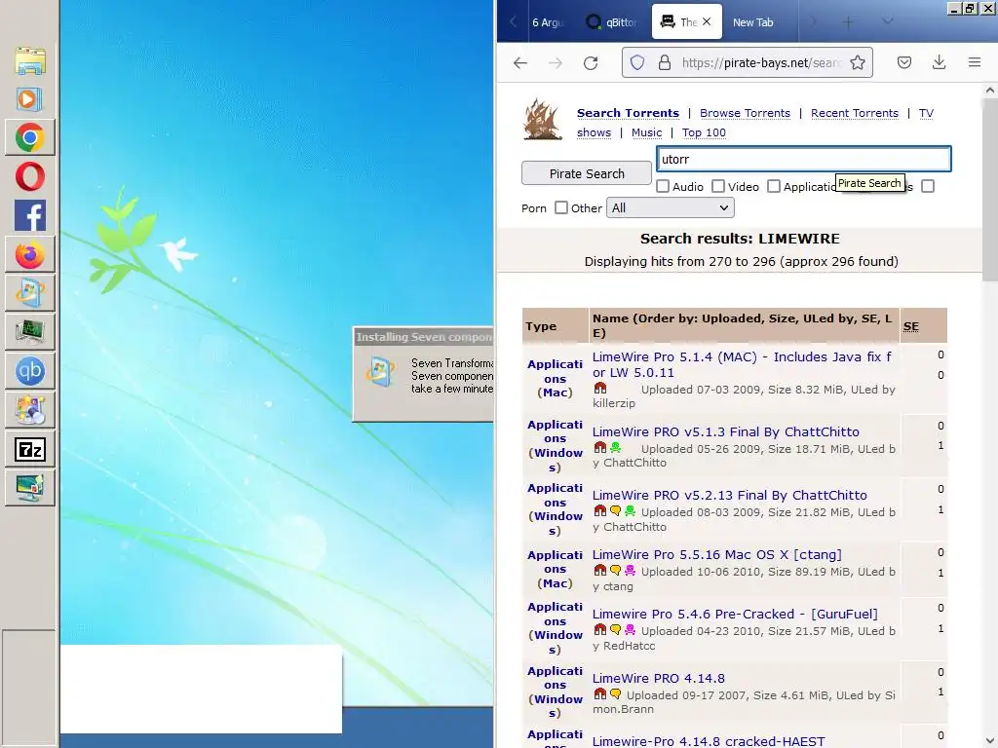Close the active Pirate Bay tab

[707, 21]
